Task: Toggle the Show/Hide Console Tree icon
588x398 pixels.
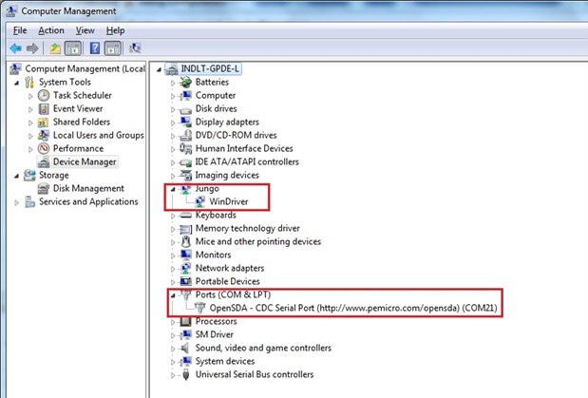Action: click(73, 48)
